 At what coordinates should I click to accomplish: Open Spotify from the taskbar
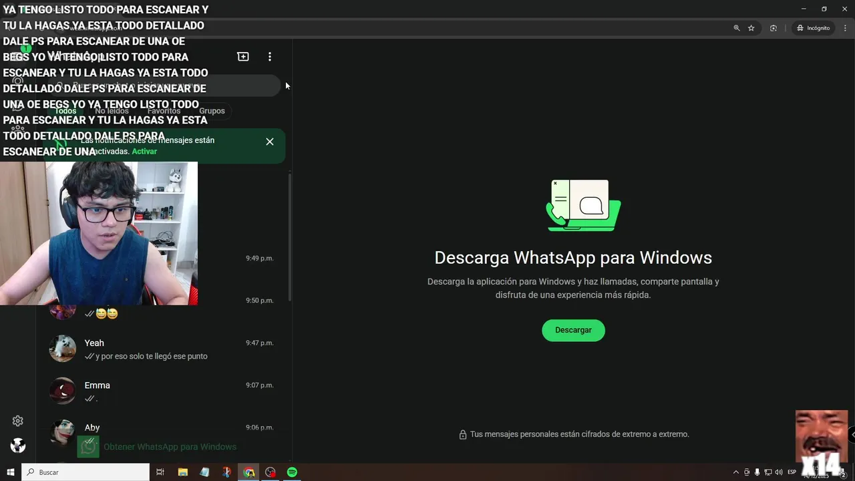292,472
